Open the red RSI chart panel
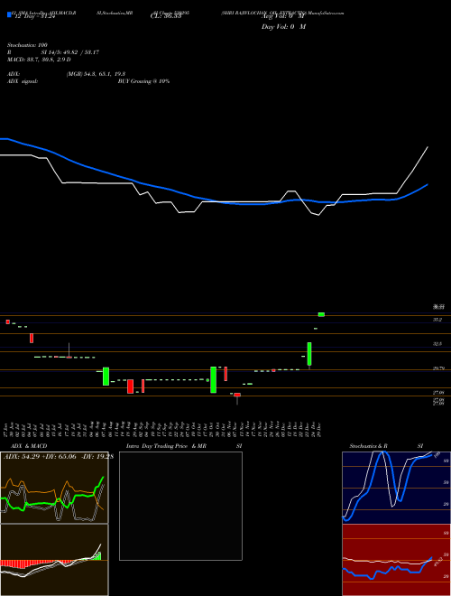The height and width of the screenshot is (596, 451). coord(396,560)
